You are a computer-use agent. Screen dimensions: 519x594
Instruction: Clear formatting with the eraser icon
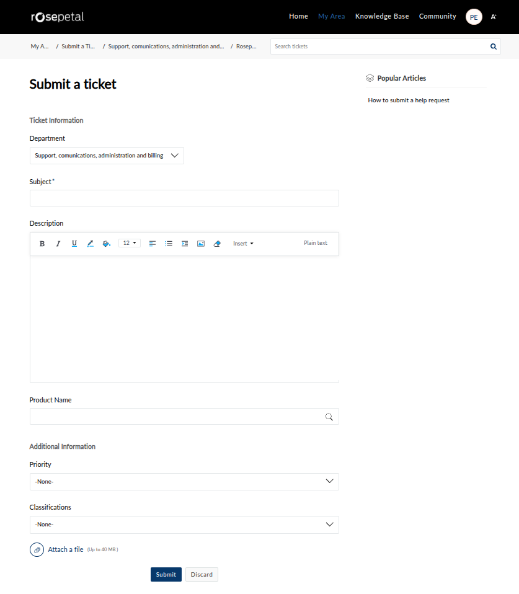[217, 244]
